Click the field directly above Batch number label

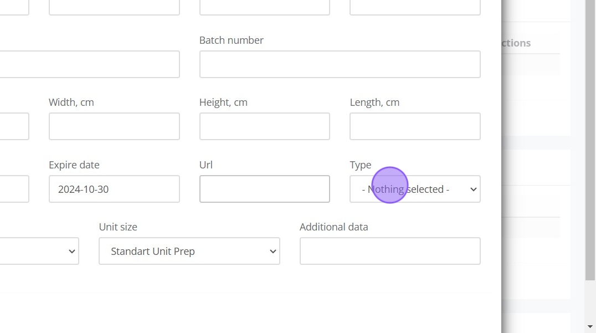tap(264, 7)
